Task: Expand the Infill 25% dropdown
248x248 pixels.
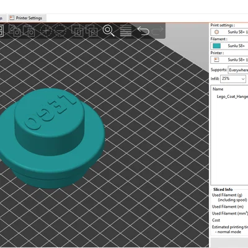Action: click(233, 79)
